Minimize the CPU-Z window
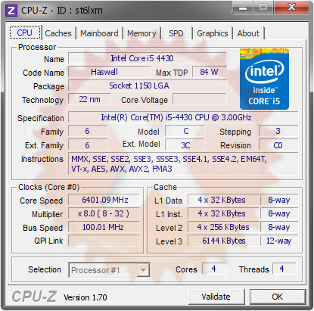The height and width of the screenshot is (311, 314). pos(243,8)
